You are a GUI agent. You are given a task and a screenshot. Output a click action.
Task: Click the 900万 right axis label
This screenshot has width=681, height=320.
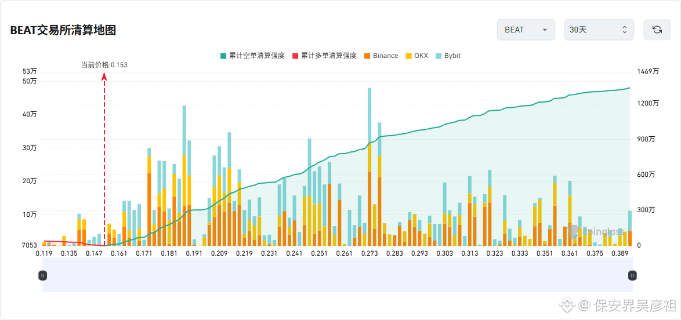(x=646, y=139)
